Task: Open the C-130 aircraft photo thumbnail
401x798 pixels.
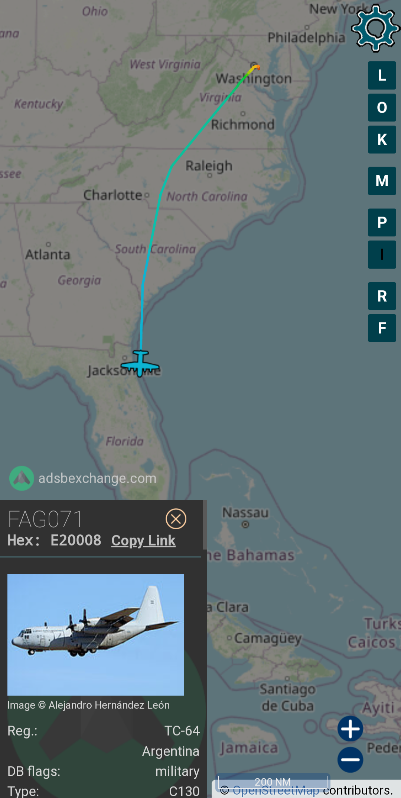Action: coord(96,634)
